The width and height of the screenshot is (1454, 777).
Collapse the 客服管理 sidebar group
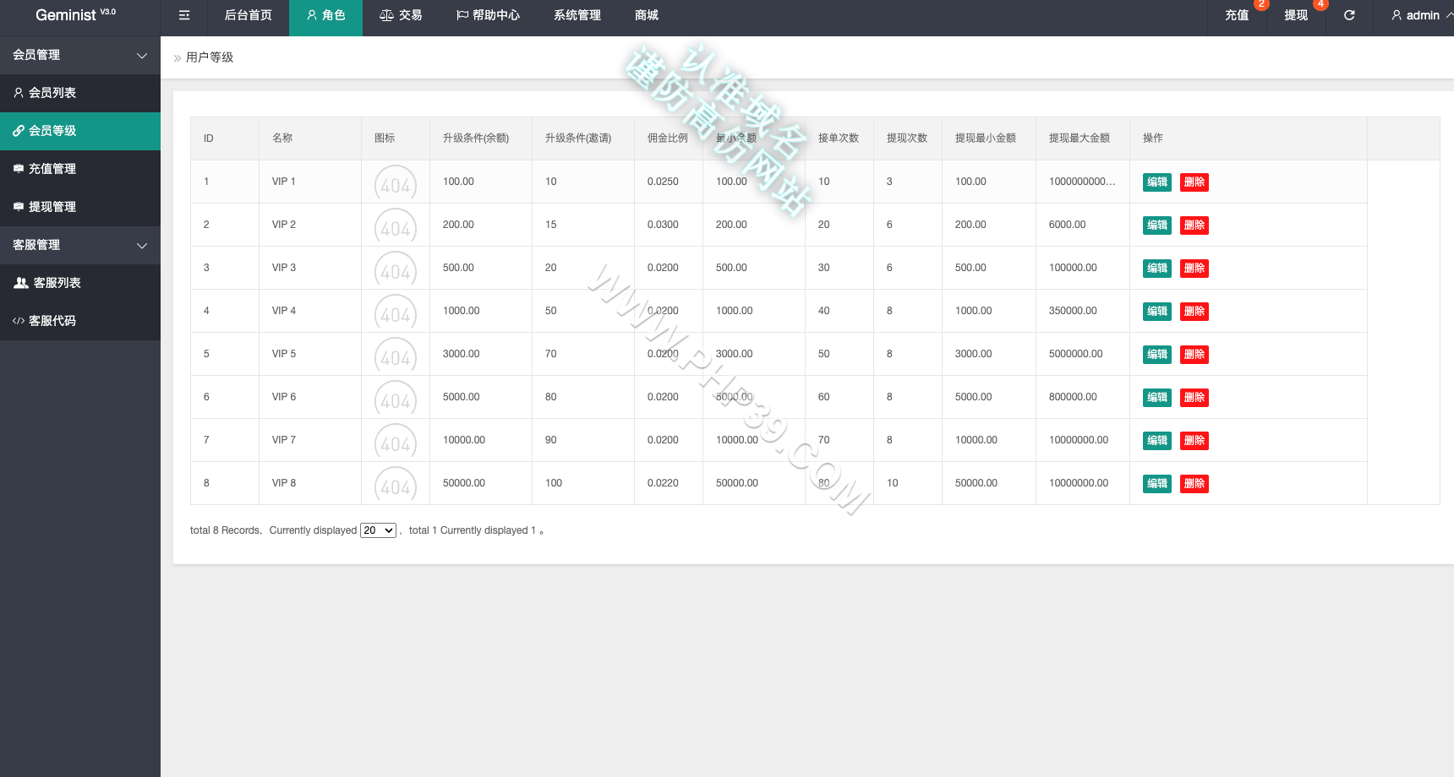(x=80, y=245)
